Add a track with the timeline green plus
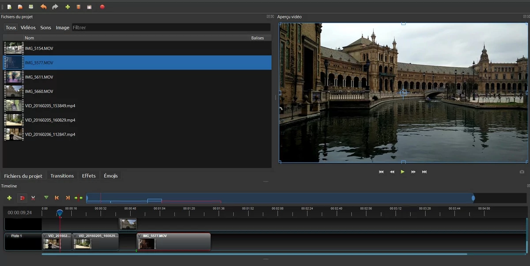The height and width of the screenshot is (266, 530). click(x=9, y=198)
